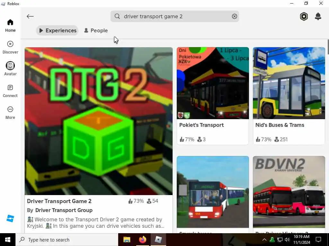The height and width of the screenshot is (246, 329).
Task: Click the 'Driver Transport Game 2' title
Action: [59, 201]
